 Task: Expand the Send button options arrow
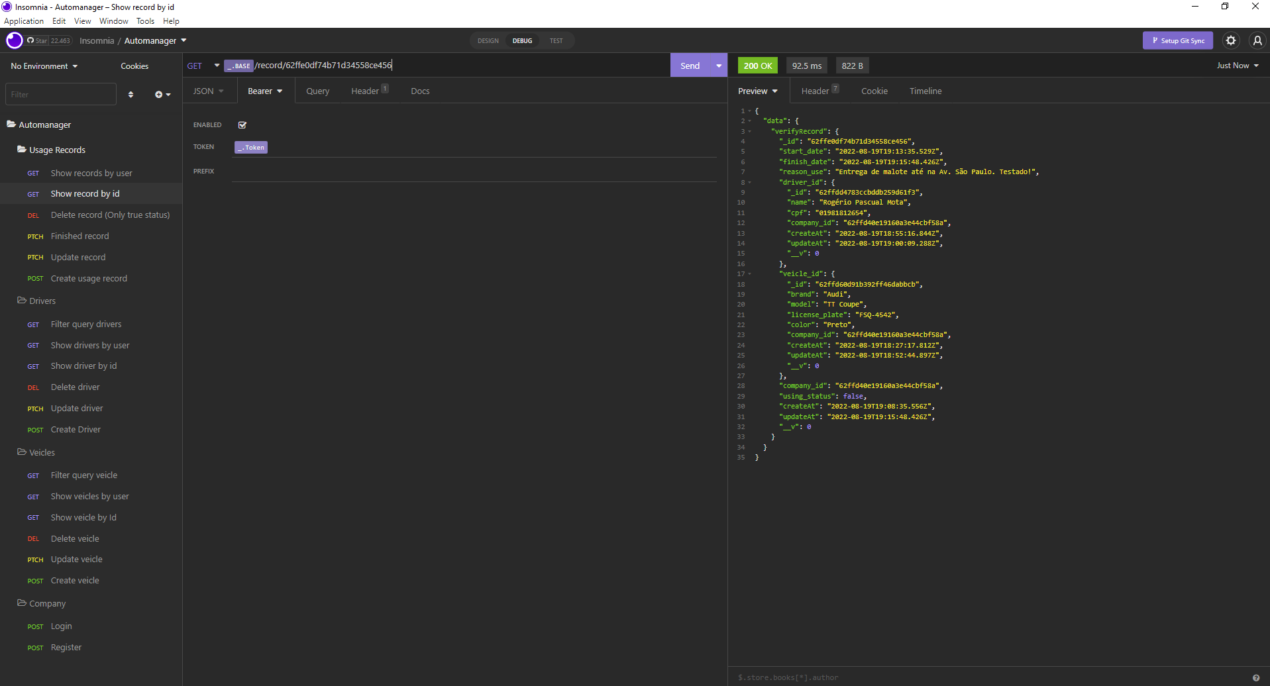pyautogui.click(x=719, y=65)
